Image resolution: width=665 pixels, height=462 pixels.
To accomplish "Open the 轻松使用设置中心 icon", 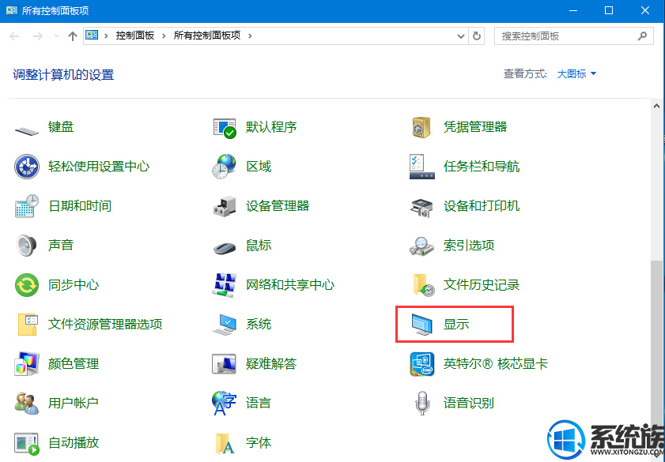I will tap(27, 167).
